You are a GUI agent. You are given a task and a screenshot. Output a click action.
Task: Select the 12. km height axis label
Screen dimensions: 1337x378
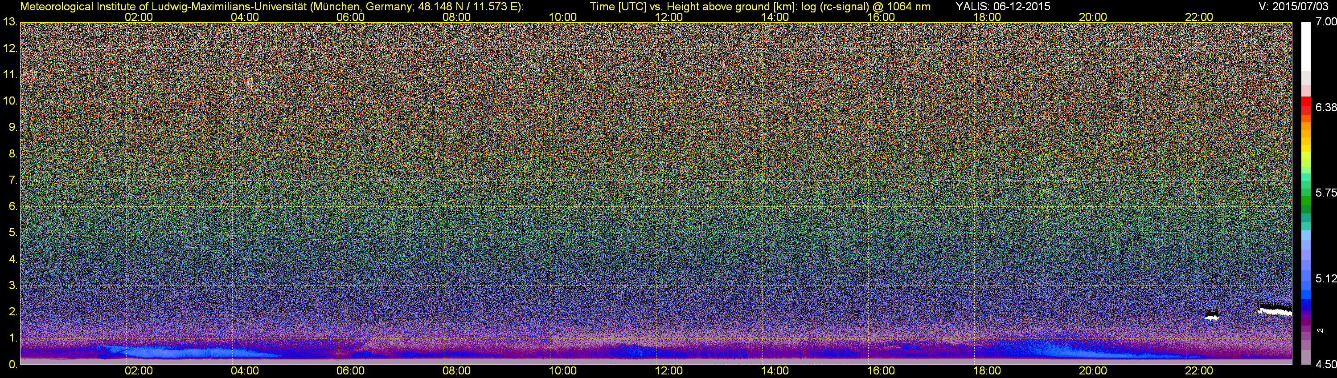10,48
